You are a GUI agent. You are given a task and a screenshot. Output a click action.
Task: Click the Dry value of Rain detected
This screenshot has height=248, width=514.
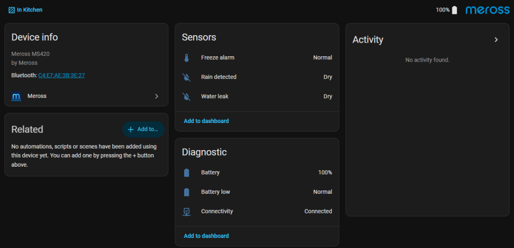tap(328, 77)
